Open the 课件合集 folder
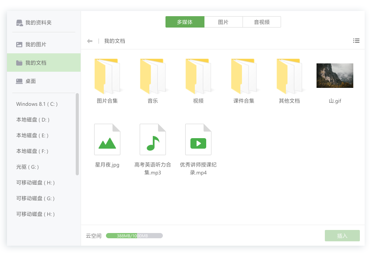 244,77
